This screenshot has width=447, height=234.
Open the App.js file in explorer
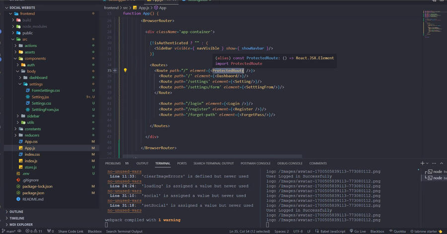[30, 148]
